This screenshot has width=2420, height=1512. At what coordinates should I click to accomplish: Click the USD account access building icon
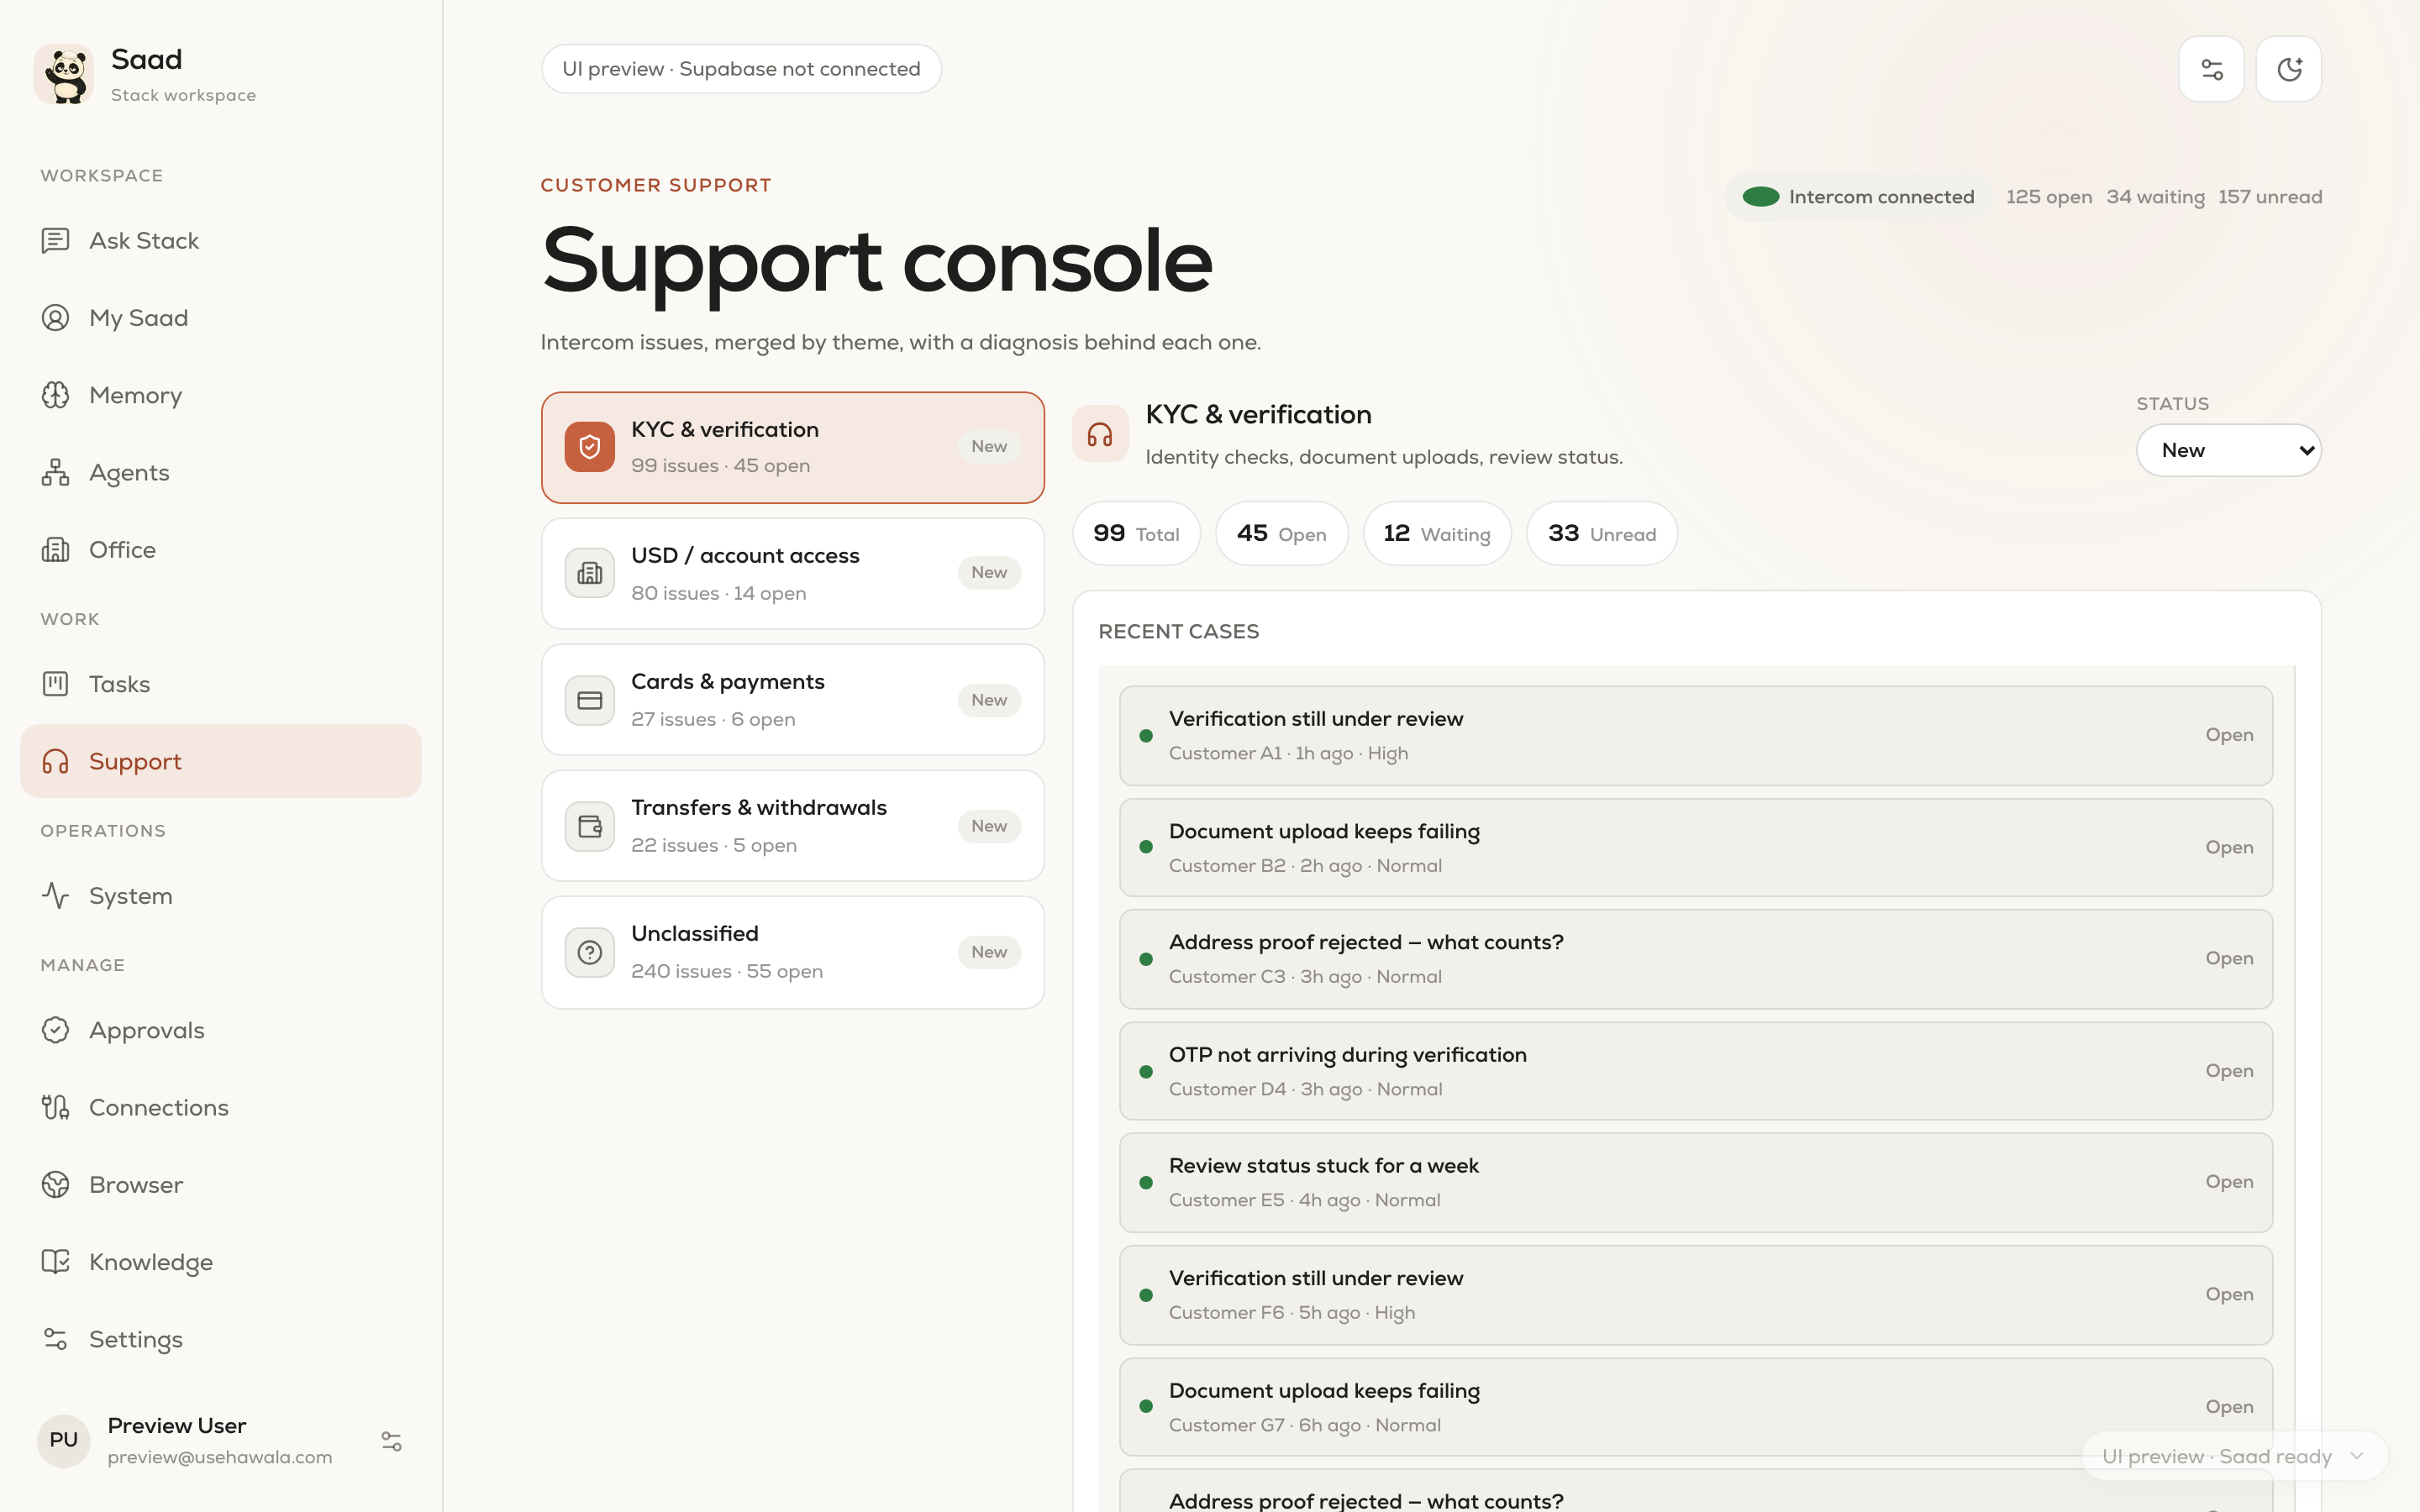590,573
